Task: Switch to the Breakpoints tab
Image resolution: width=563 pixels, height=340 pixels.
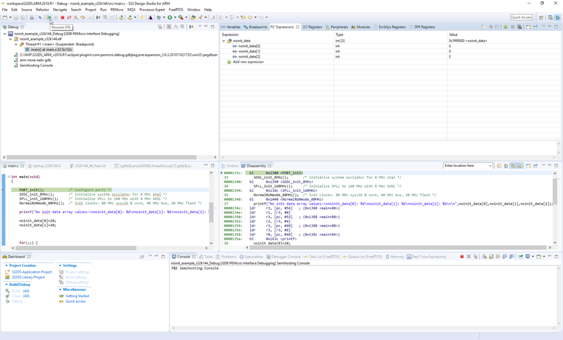Action: click(x=256, y=27)
